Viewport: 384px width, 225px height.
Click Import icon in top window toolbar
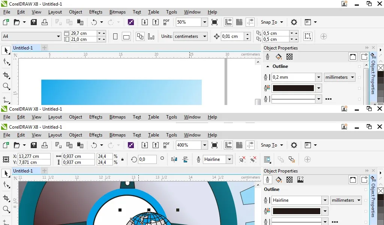click(145, 22)
